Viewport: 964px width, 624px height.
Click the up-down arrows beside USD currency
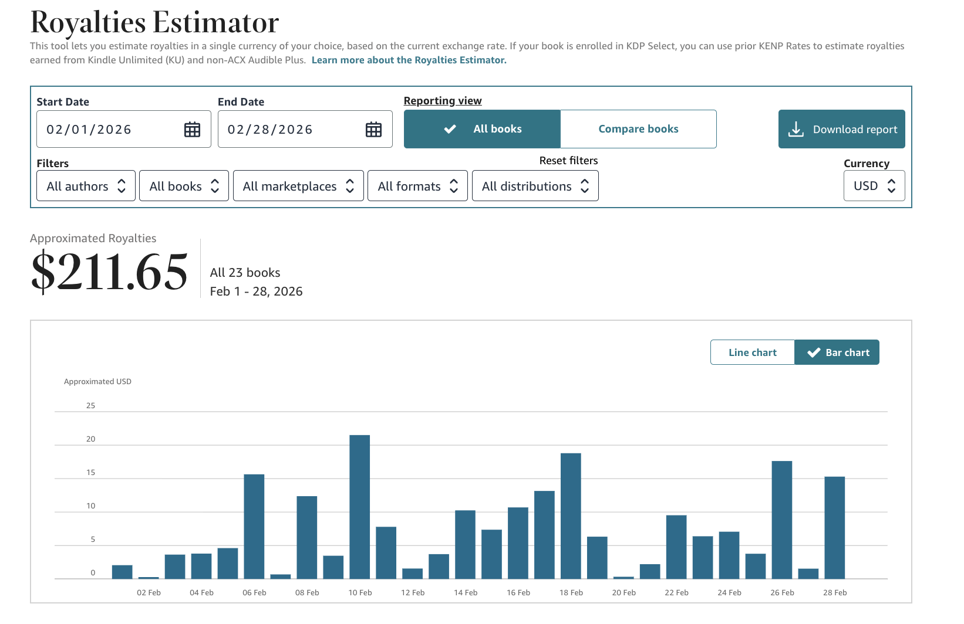891,186
